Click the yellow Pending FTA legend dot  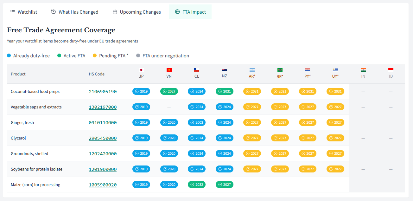95,56
